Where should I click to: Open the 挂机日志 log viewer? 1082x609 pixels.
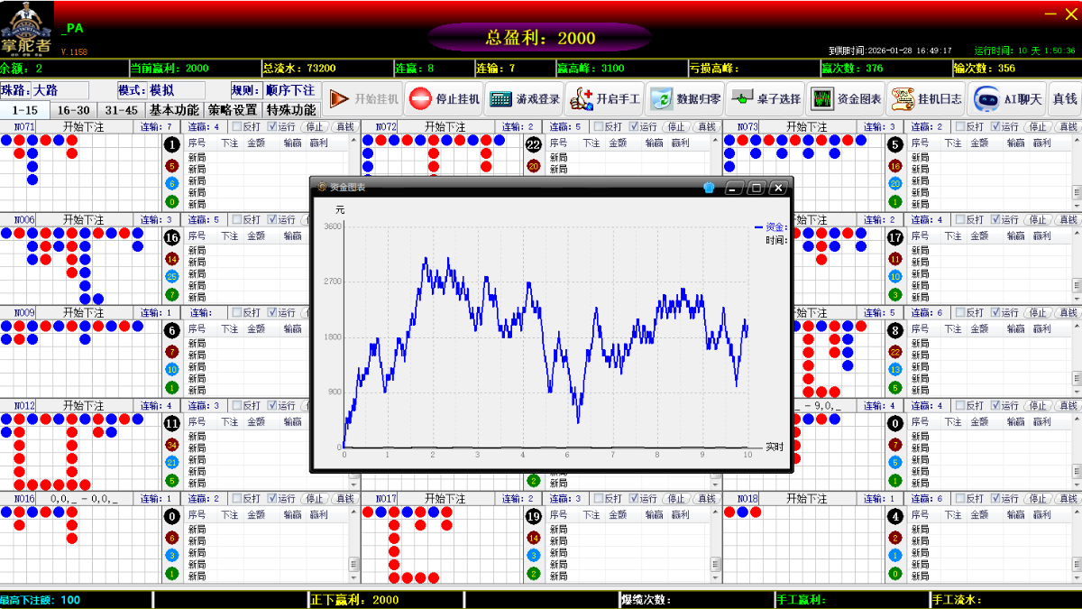926,99
